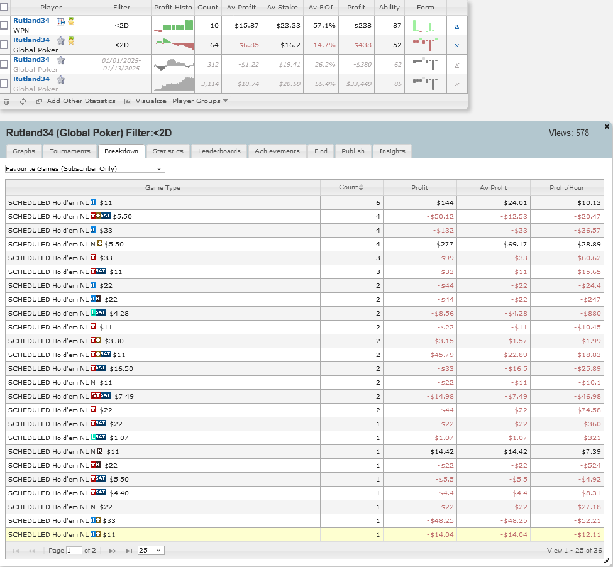Click the star icon on the second Rutland34 row
This screenshot has height=567, width=613.
coord(59,40)
